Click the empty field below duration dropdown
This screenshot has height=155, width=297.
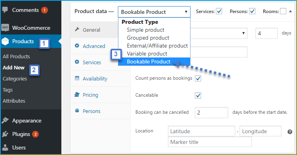(x=219, y=52)
